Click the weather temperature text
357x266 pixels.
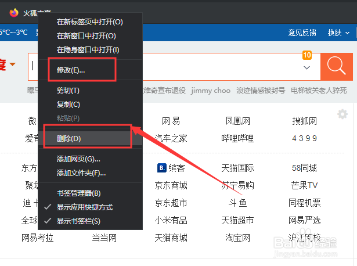14,33
